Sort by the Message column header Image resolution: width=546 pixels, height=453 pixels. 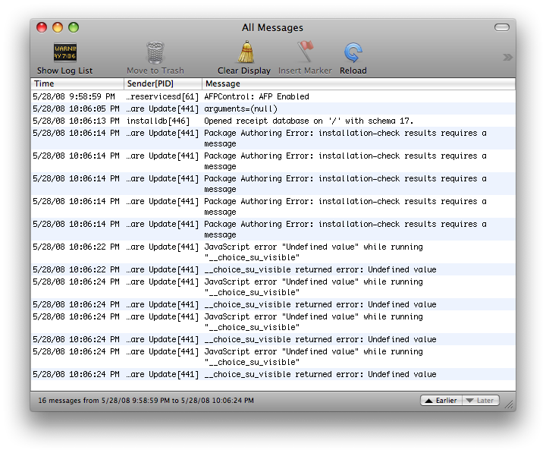click(x=359, y=83)
